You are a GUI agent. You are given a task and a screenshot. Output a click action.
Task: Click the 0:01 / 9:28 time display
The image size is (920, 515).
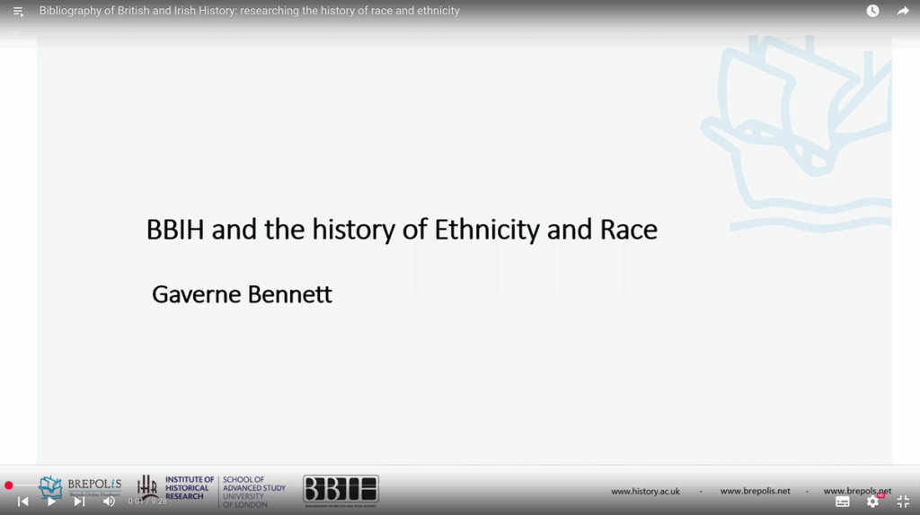click(147, 502)
